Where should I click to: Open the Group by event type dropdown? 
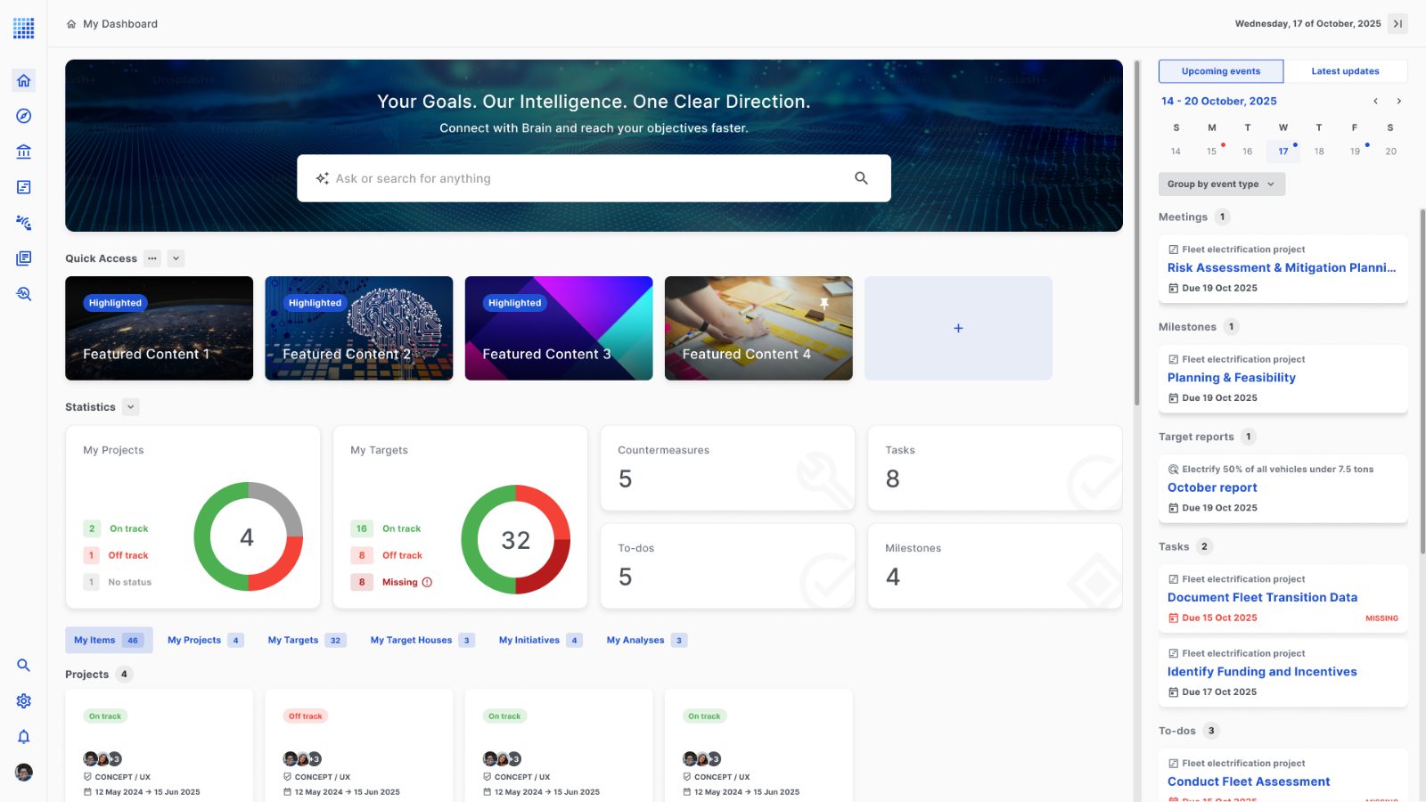click(1222, 184)
